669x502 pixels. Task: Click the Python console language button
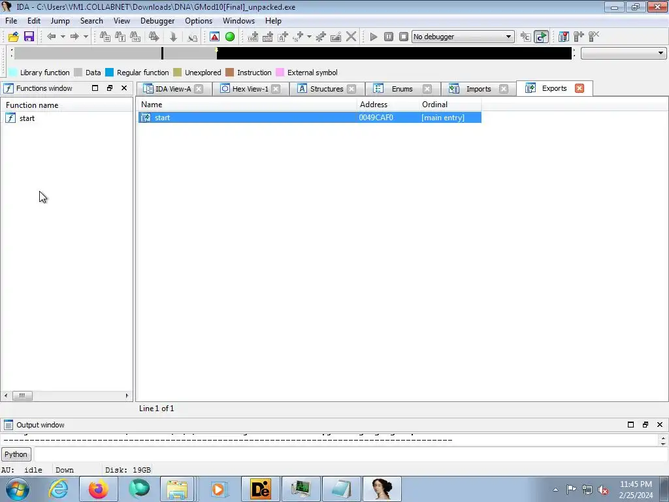click(x=16, y=455)
